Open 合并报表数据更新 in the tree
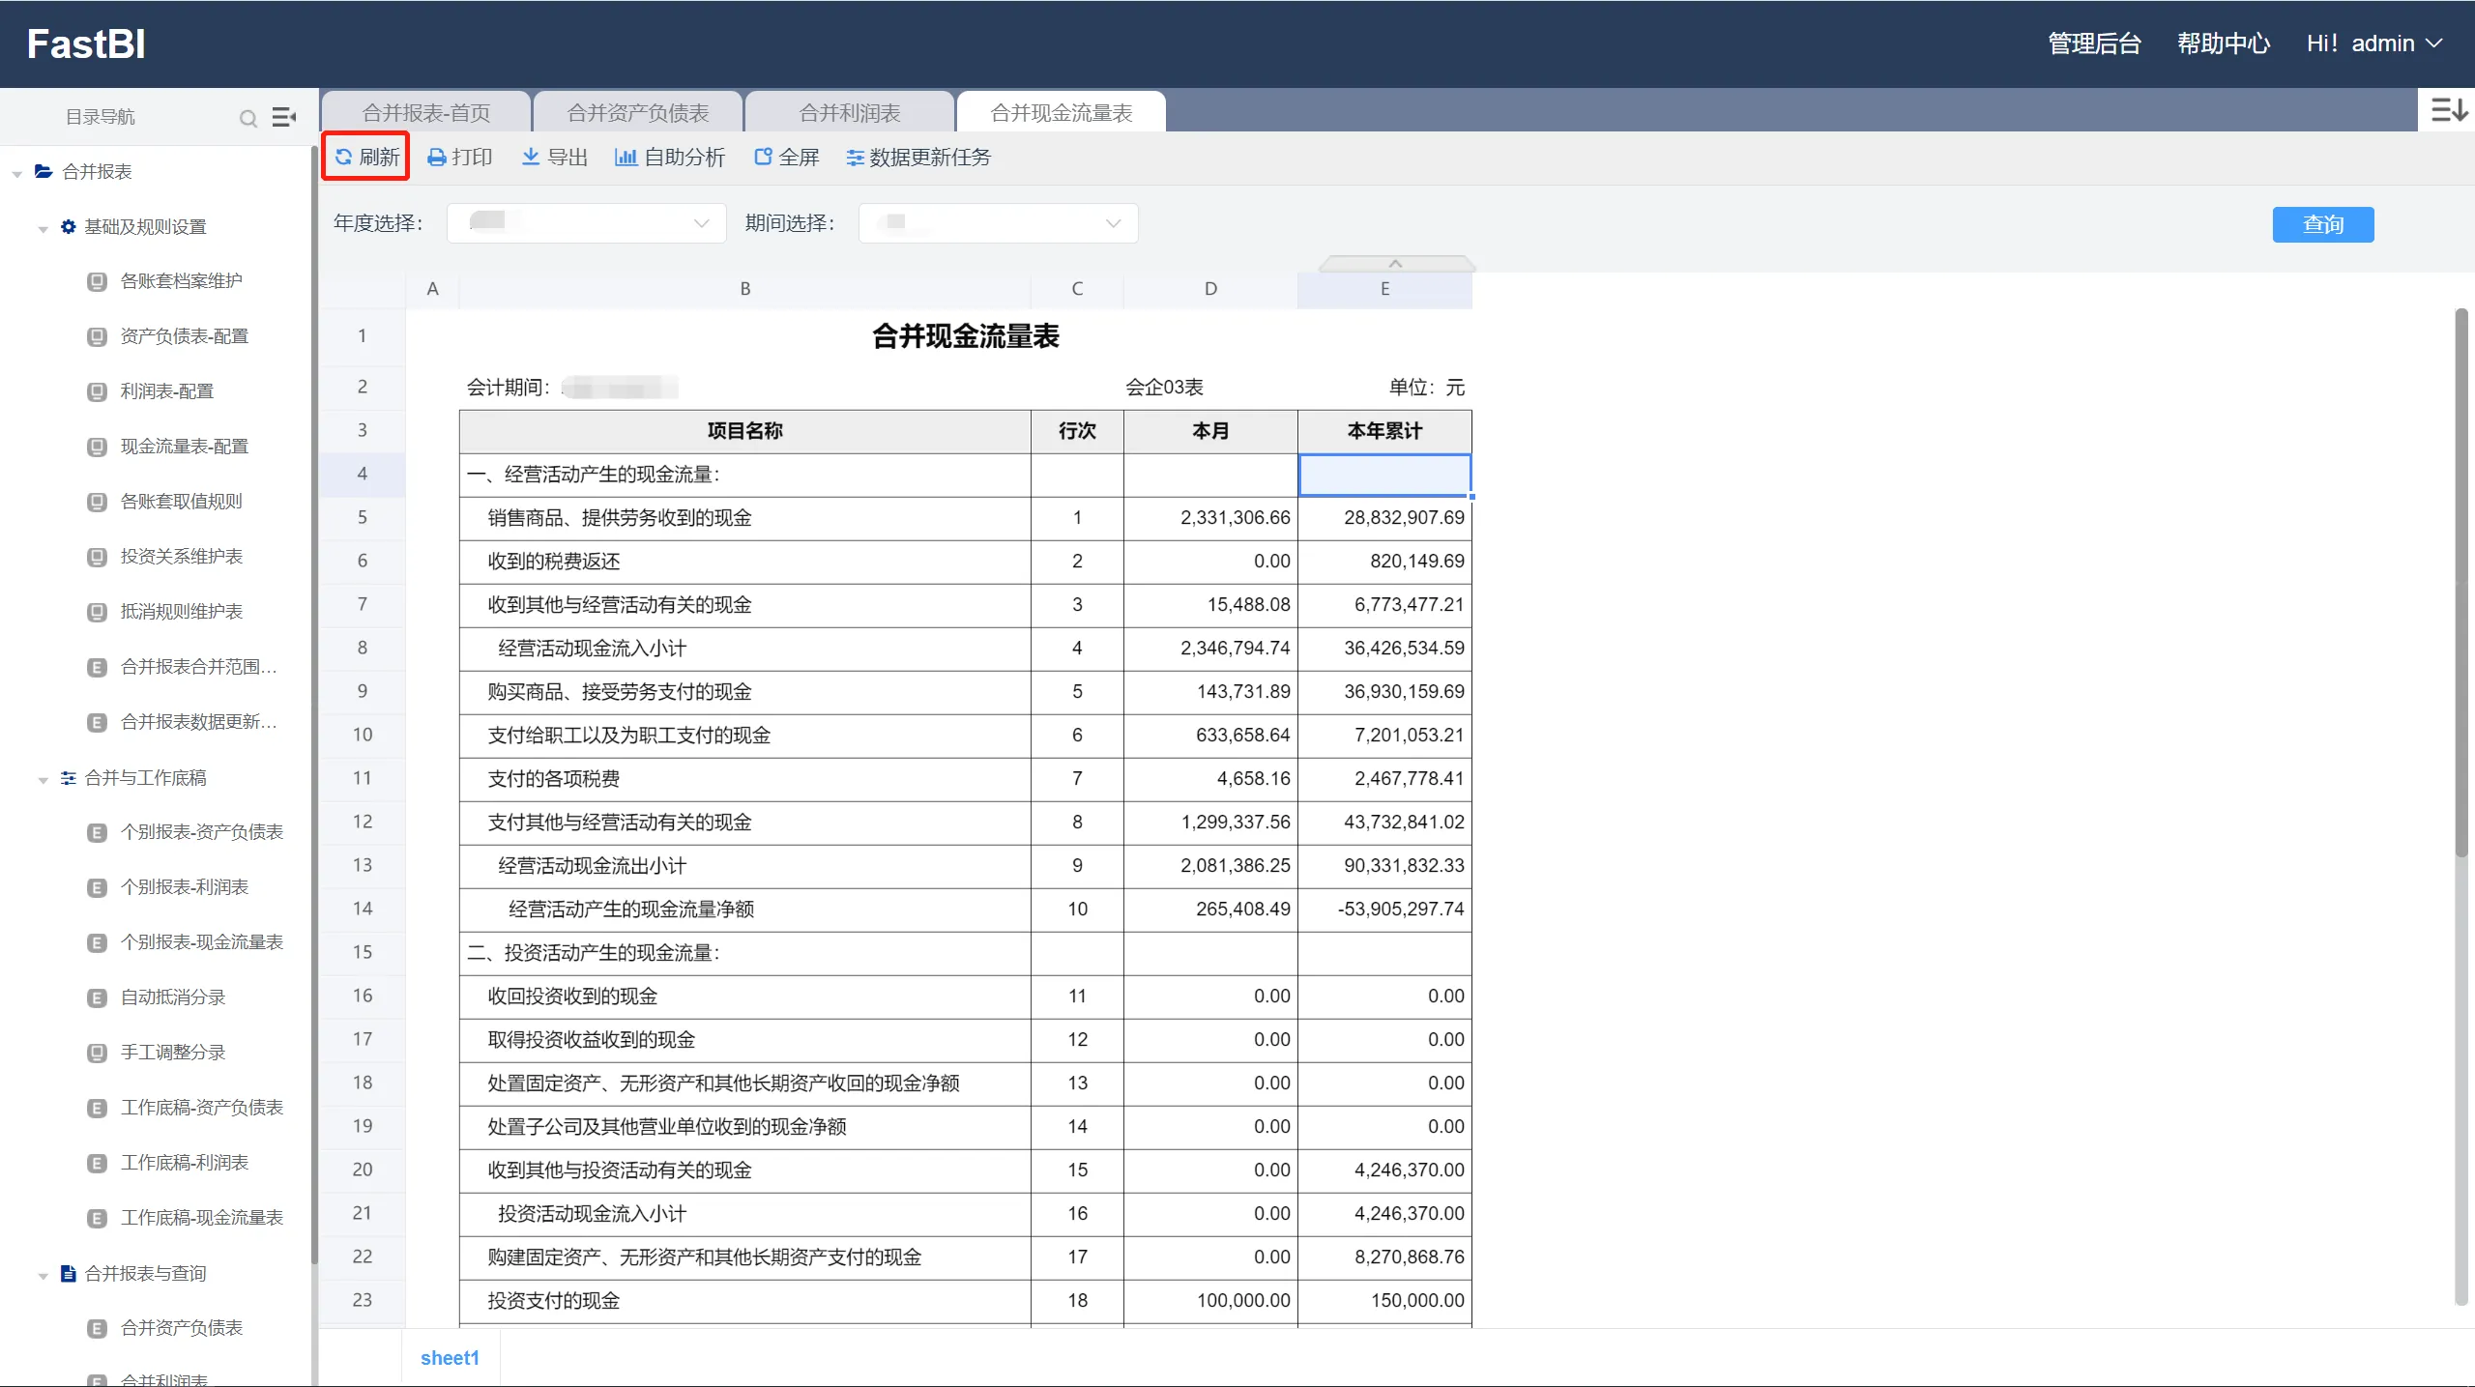Viewport: 2475px width, 1387px height. pos(198,722)
